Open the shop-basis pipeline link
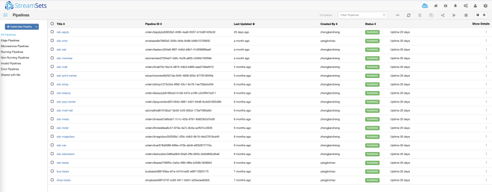This screenshot has width=492, height=192. (x=63, y=180)
